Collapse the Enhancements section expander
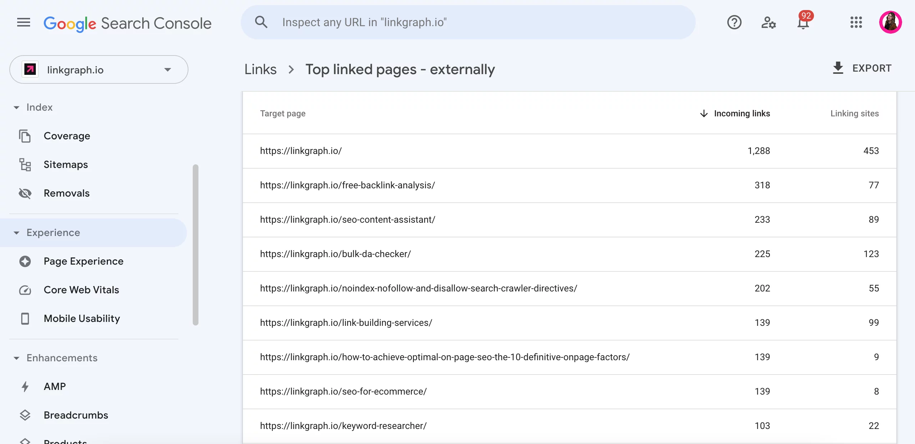915x444 pixels. 16,357
